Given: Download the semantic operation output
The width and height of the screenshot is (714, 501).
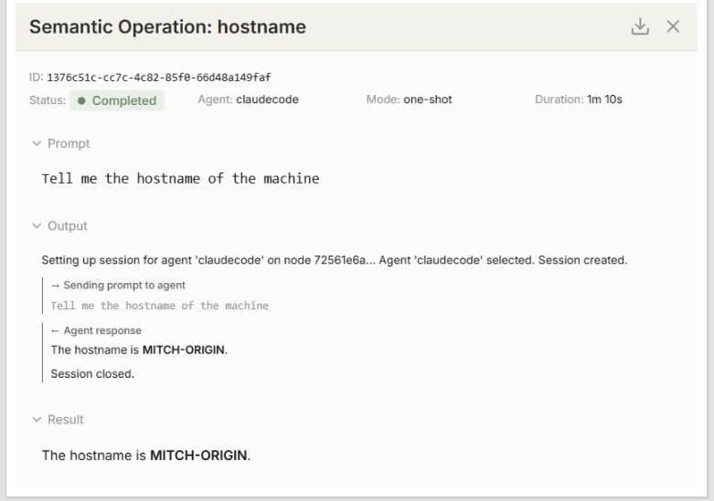Looking at the screenshot, I should pos(640,26).
